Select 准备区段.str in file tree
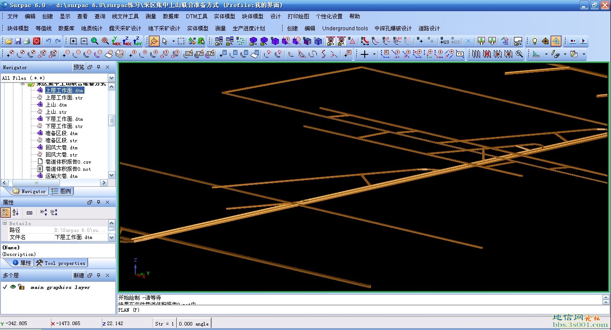 pos(61,140)
